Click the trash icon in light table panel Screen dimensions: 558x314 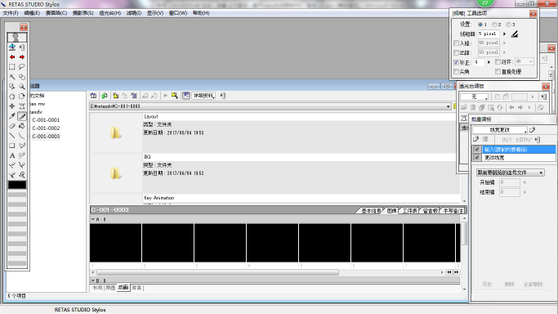tap(473, 107)
